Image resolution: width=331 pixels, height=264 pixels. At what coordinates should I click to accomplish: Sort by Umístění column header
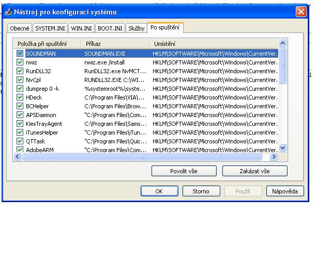click(x=214, y=44)
